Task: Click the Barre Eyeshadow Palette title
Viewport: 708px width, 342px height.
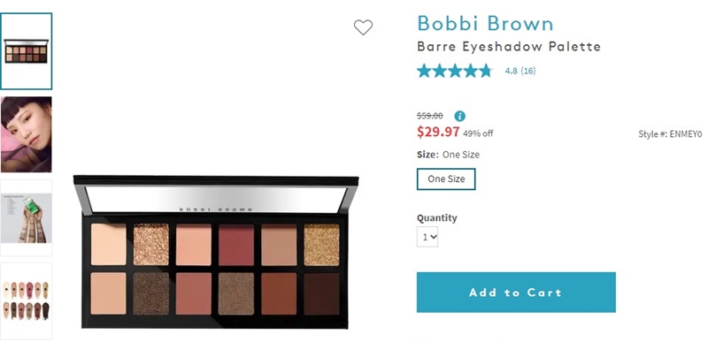Action: [x=509, y=47]
